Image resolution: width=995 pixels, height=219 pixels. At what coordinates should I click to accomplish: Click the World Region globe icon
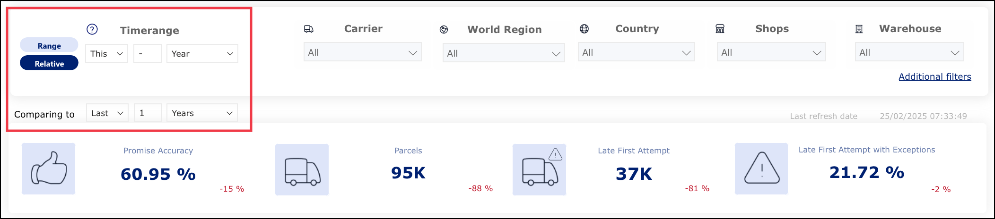[x=444, y=30]
